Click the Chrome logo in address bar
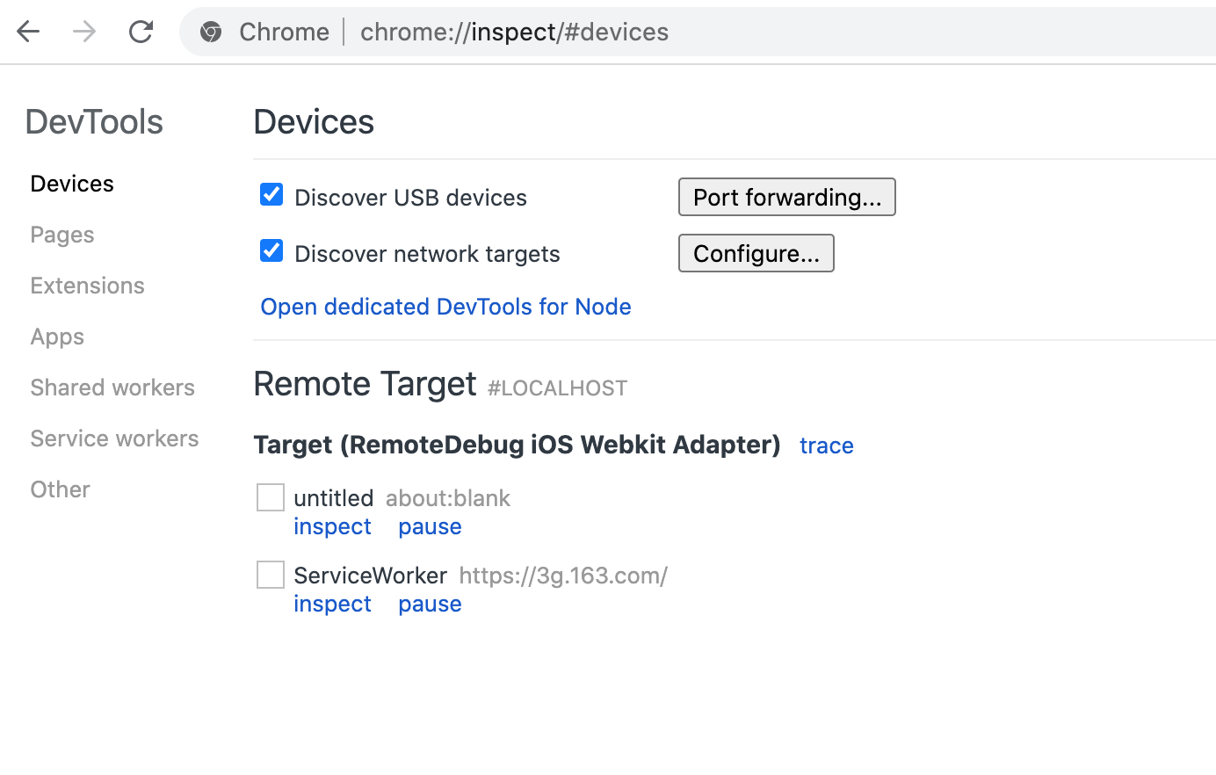 211,33
